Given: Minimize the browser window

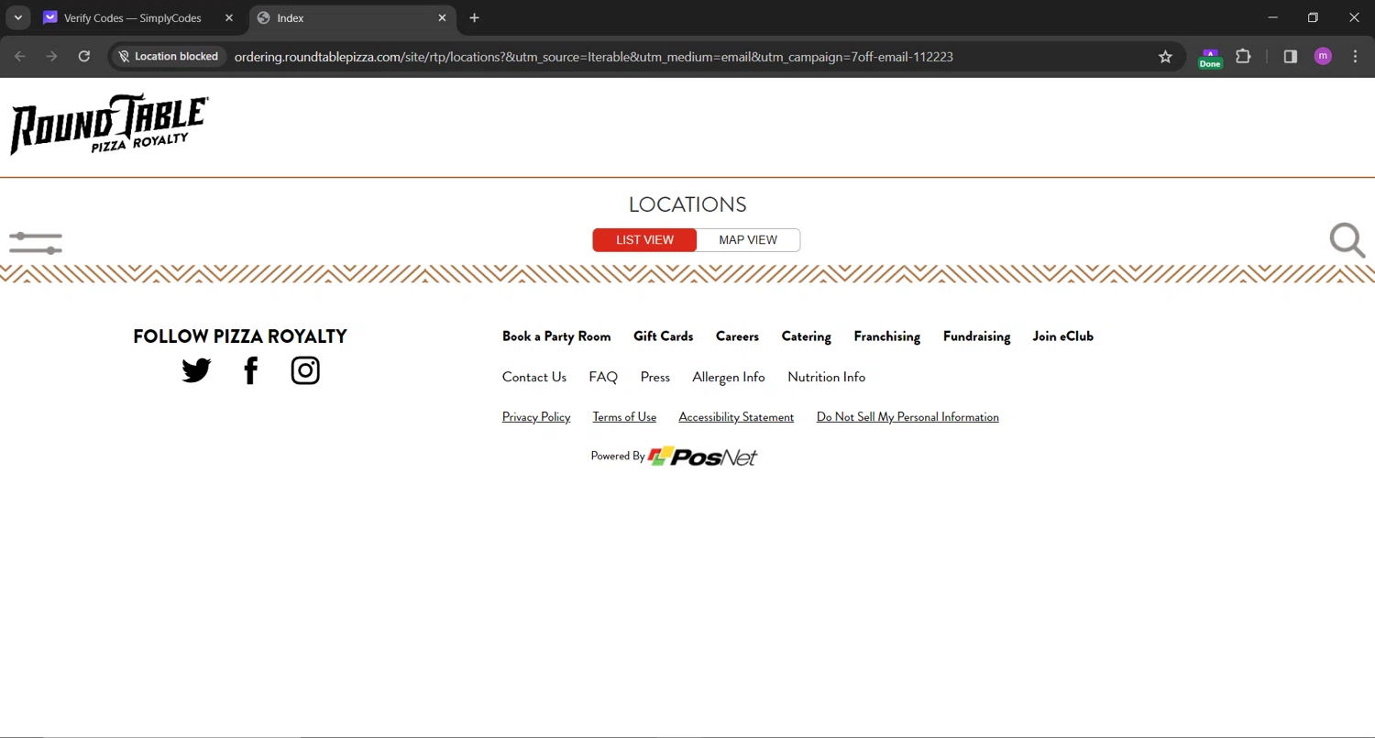Looking at the screenshot, I should [1272, 17].
